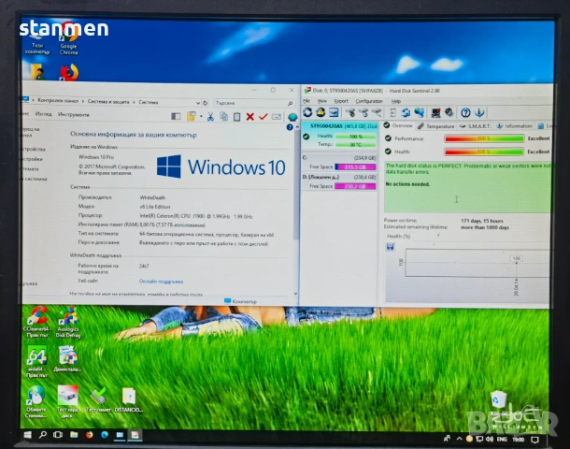This screenshot has width=570, height=449.
Task: Click the online support link in System window
Action: pyautogui.click(x=161, y=280)
